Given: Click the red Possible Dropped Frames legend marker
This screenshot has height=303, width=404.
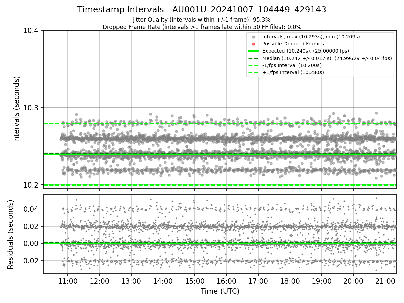Looking at the screenshot, I should 254,44.
